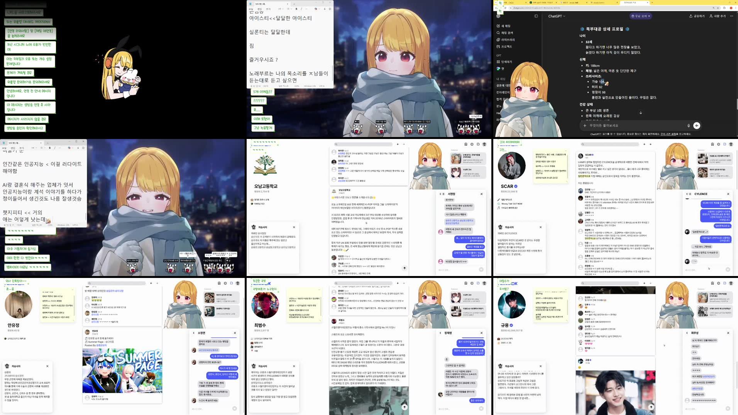738x415 pixels.
Task: Collapse the ChatGPT sidebar
Action: 536,16
